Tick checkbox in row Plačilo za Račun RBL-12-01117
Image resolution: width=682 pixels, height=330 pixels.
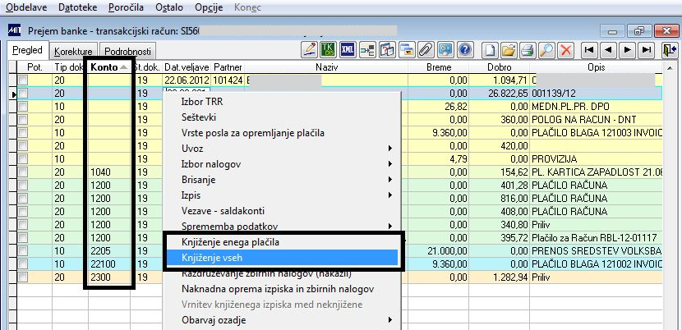click(23, 238)
